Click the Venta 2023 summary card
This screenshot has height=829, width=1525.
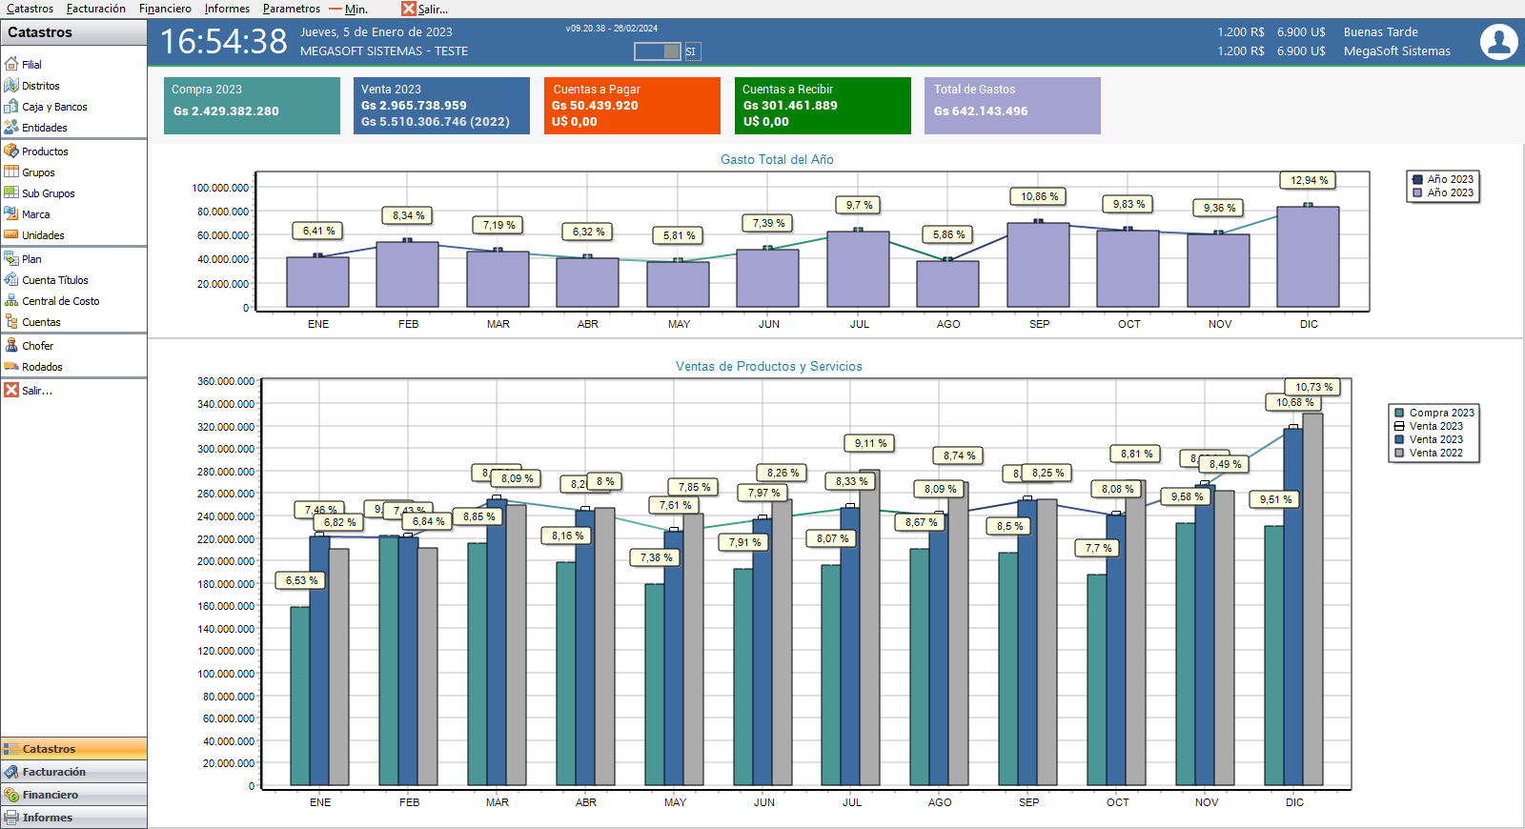pyautogui.click(x=441, y=106)
